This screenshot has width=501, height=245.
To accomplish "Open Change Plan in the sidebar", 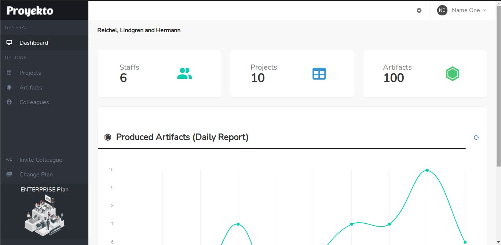I will [x=44, y=174].
